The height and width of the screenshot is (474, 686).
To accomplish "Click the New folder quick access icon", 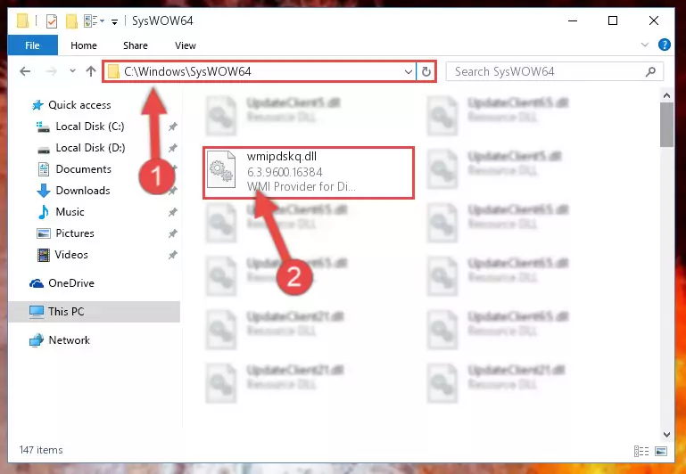I will (71, 20).
